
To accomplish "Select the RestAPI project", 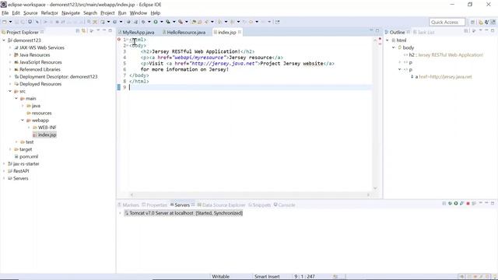I will 21,171.
